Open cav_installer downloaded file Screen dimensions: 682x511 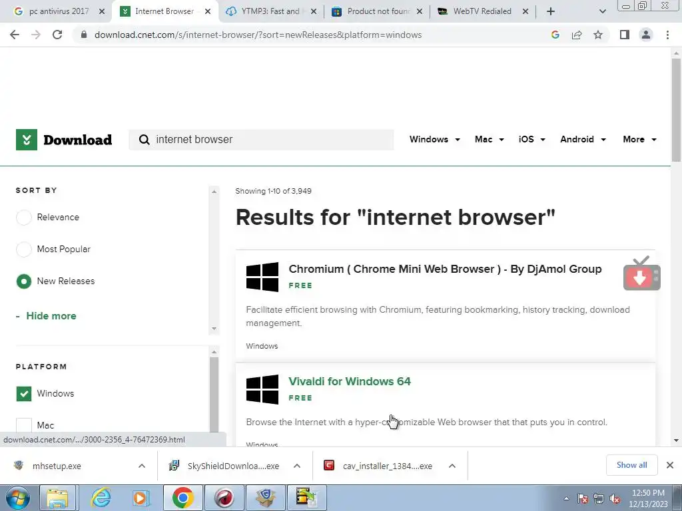click(387, 466)
